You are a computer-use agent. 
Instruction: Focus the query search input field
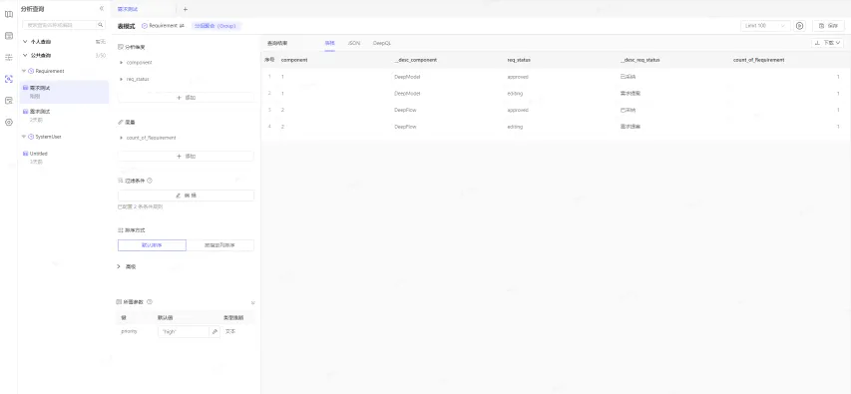(61, 25)
